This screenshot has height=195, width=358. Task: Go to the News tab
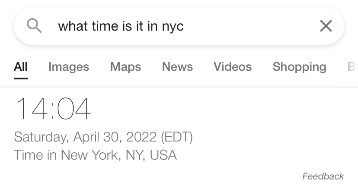(x=177, y=67)
